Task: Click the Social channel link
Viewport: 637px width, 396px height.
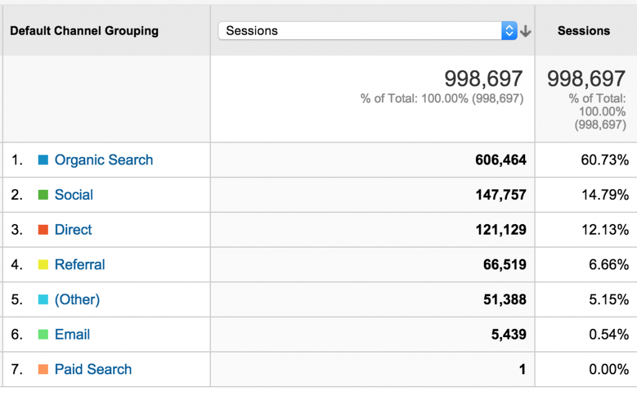Action: 74,194
